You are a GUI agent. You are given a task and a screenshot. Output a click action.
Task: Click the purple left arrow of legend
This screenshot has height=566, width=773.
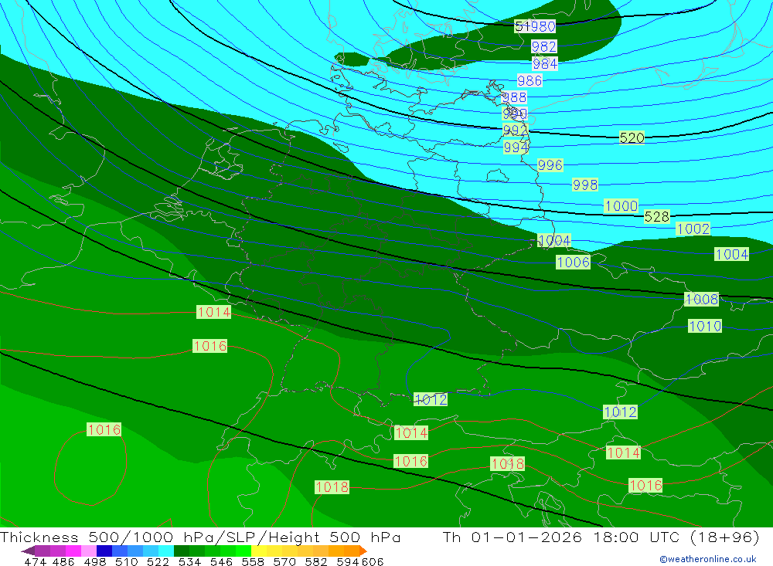click(x=28, y=551)
